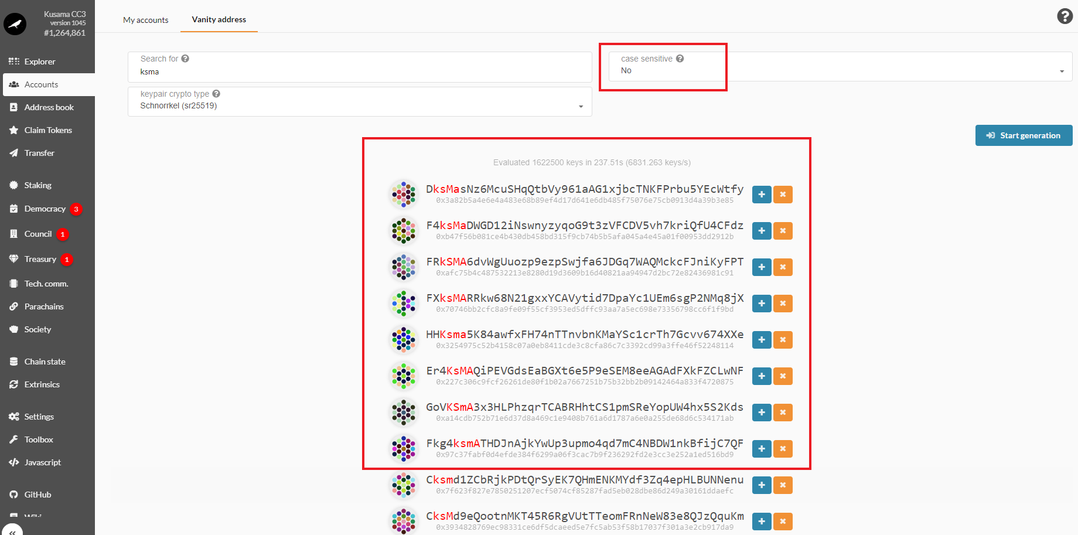Open Treasury in the sidebar
This screenshot has height=535, width=1078.
pos(47,259)
